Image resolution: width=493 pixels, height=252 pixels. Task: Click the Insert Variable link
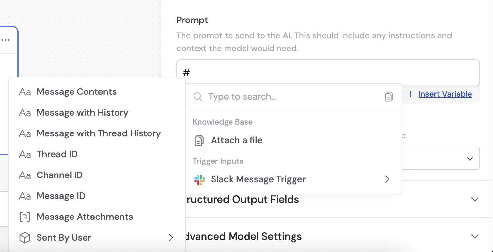[x=445, y=94]
